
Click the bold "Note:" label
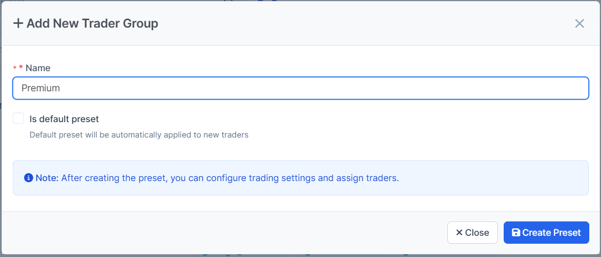click(x=47, y=178)
